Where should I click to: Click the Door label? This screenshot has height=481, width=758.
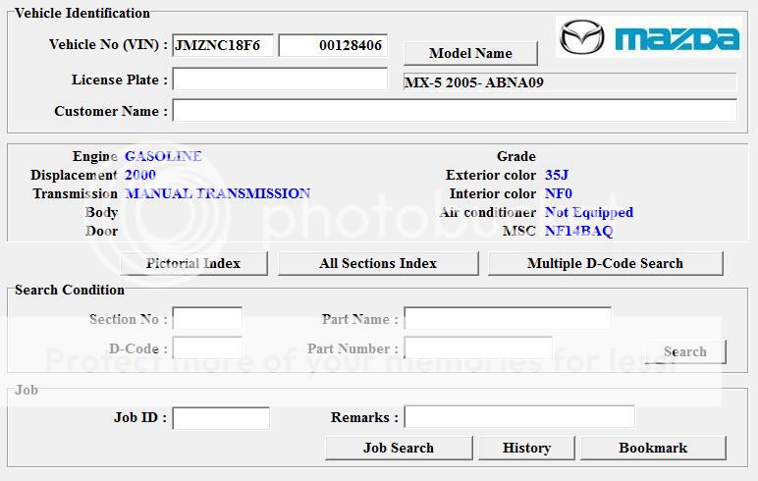tap(101, 231)
